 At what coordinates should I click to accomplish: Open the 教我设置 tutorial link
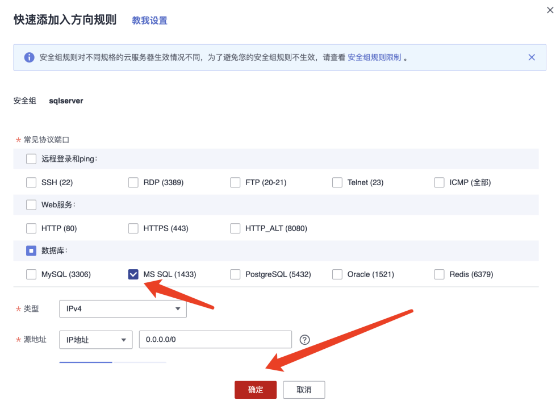click(x=149, y=20)
